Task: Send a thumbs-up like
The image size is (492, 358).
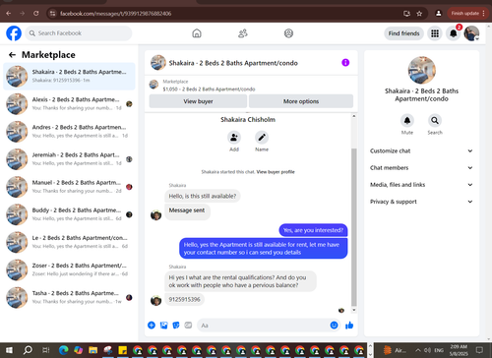Action: pos(349,326)
